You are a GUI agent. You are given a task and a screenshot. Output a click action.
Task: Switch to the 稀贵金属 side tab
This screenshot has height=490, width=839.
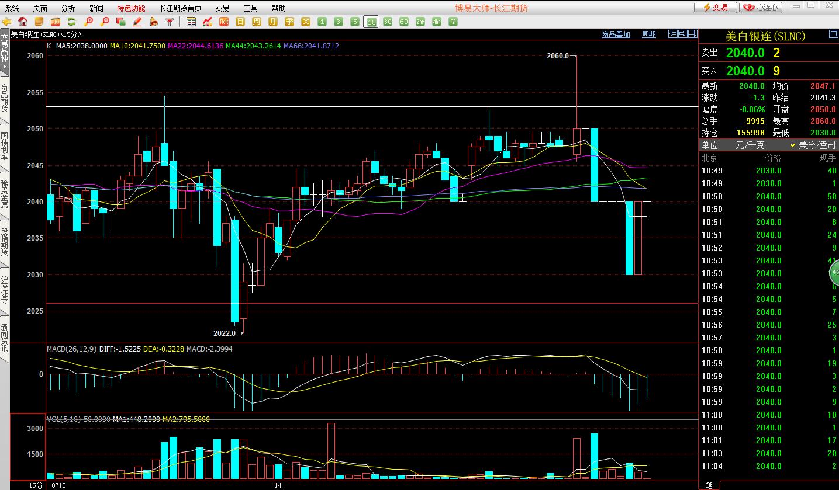pos(5,195)
